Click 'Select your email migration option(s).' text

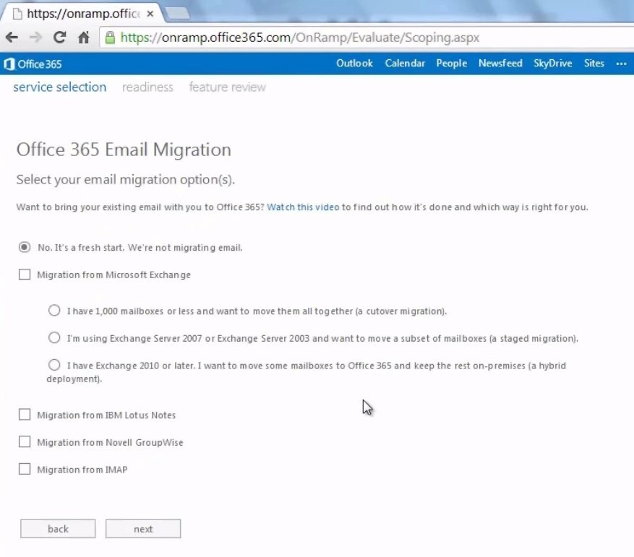[x=125, y=179]
